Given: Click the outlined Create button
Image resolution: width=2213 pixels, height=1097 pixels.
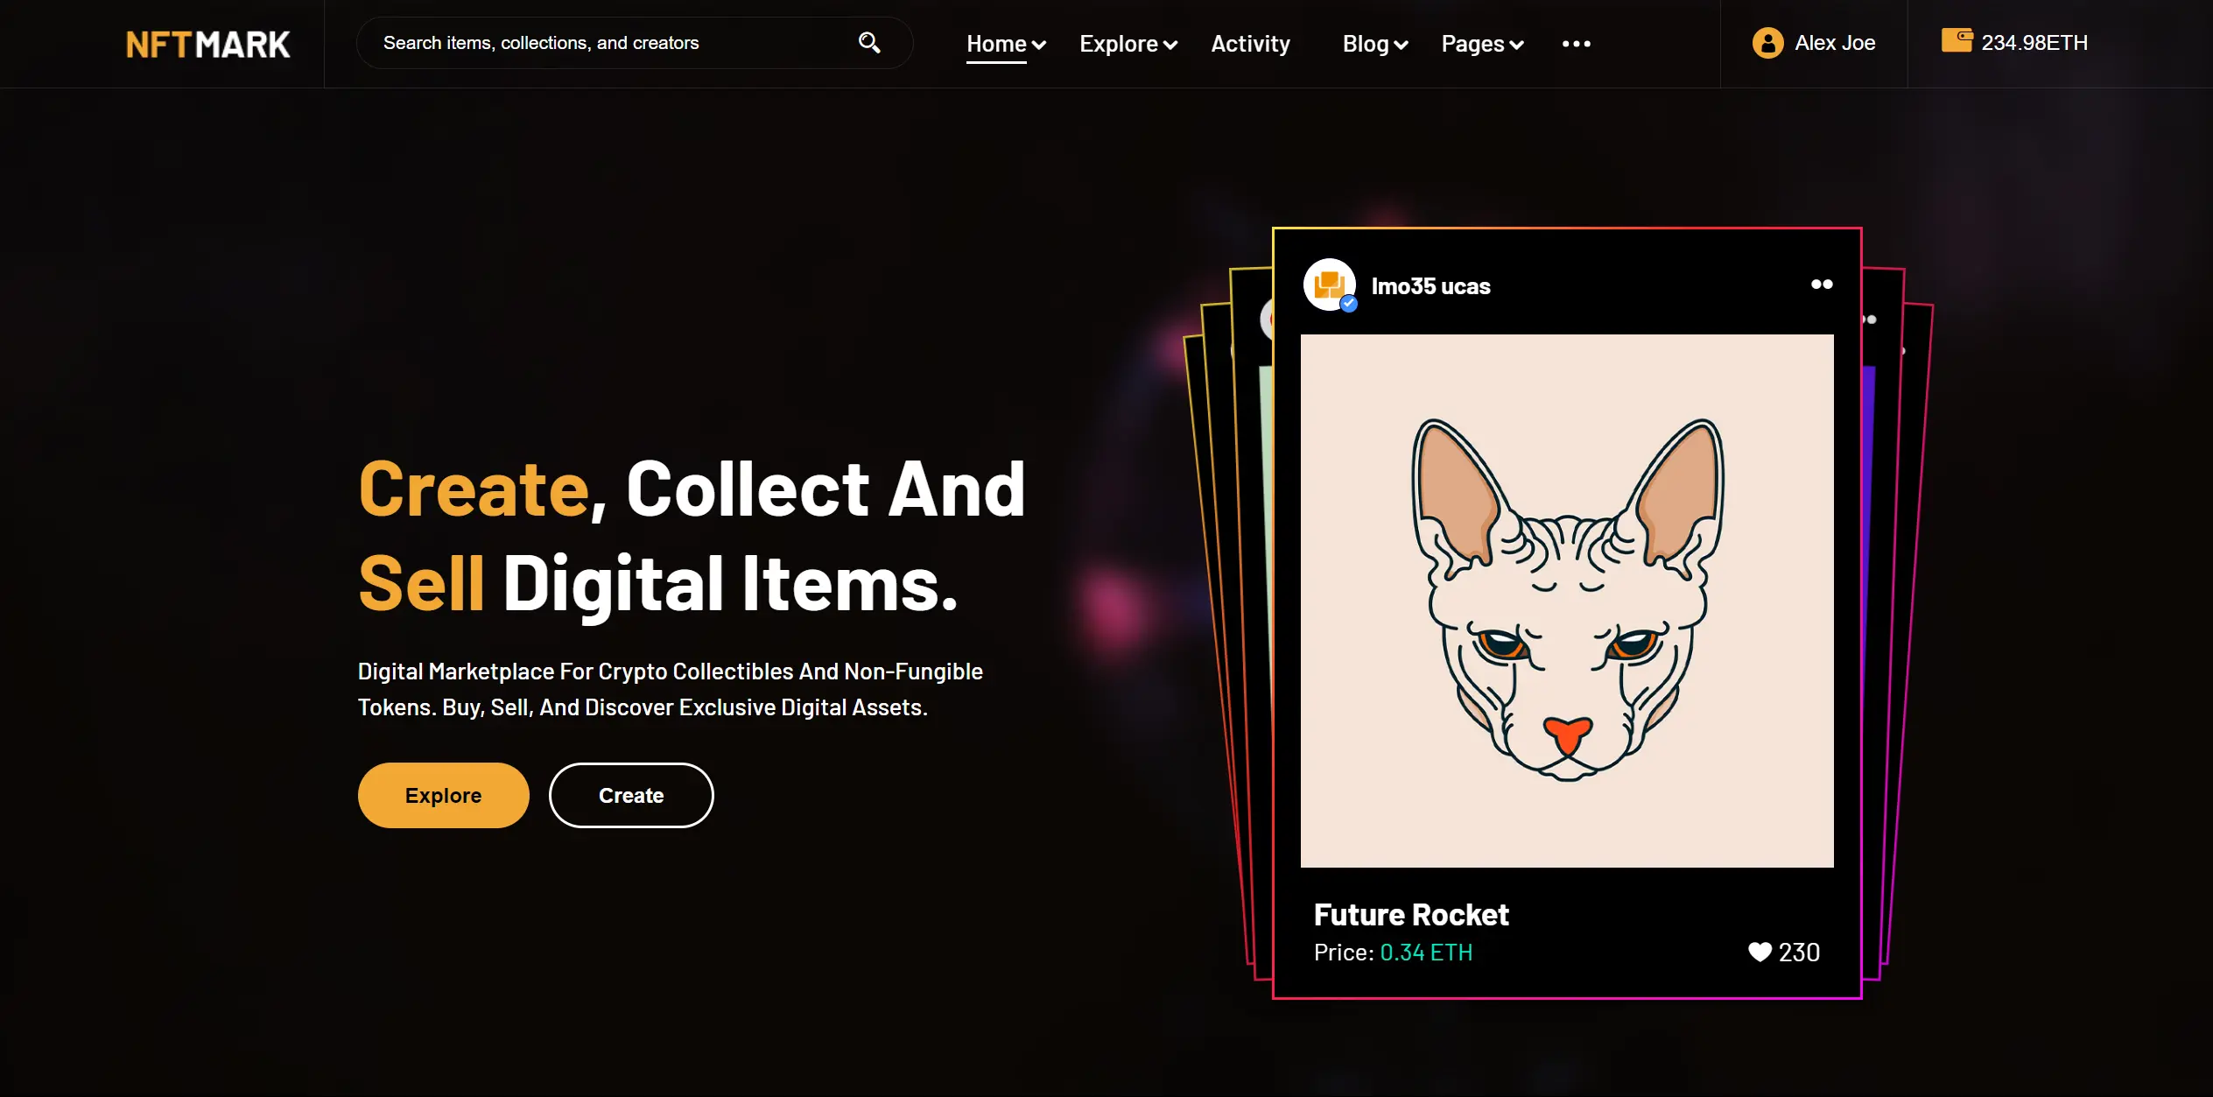Looking at the screenshot, I should (x=631, y=795).
